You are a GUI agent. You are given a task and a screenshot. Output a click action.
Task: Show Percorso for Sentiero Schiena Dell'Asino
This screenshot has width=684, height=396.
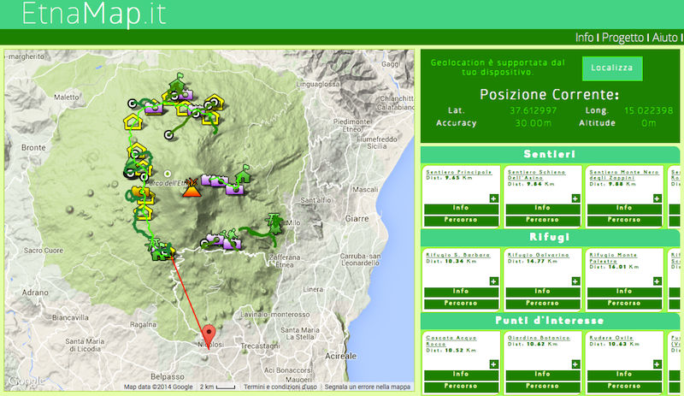pyautogui.click(x=543, y=220)
